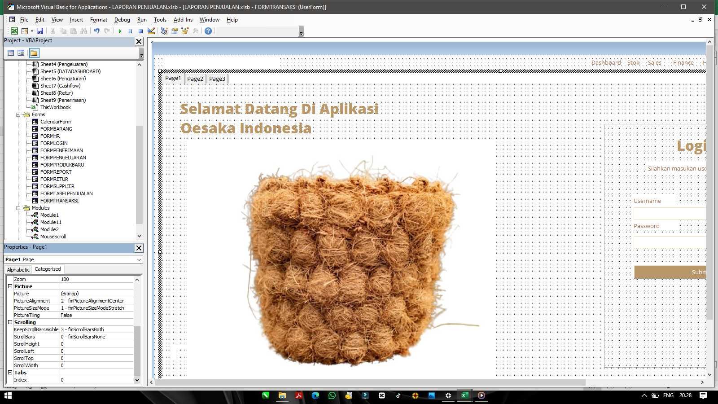This screenshot has width=718, height=404.
Task: Open toolbar options overflow arrow
Action: pos(301,31)
